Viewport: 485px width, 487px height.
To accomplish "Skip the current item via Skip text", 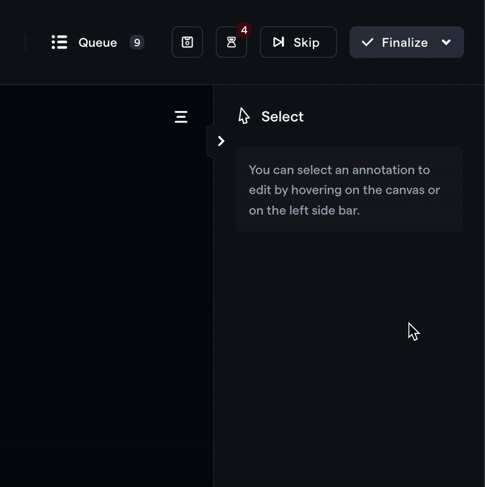I will click(x=306, y=43).
